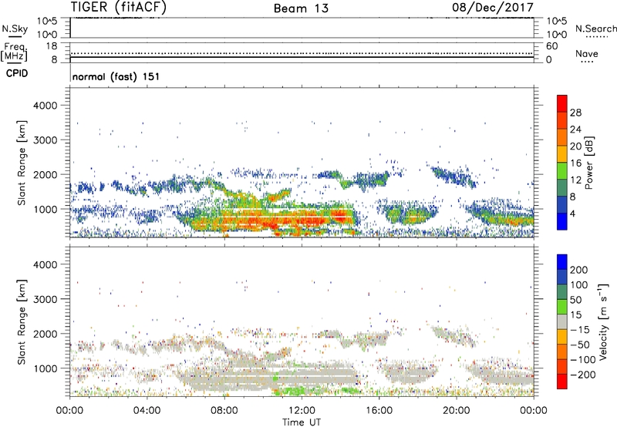
Task: Click the CPID label
Action: (17, 73)
